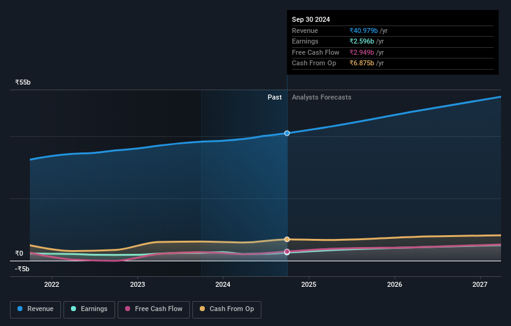Click the 2027 x-axis label
This screenshot has height=326, width=511.
[x=480, y=285]
